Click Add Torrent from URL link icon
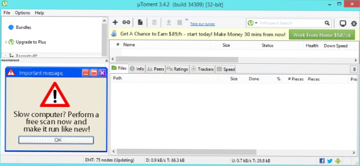Viewport: 360px width, 166px height. click(126, 22)
